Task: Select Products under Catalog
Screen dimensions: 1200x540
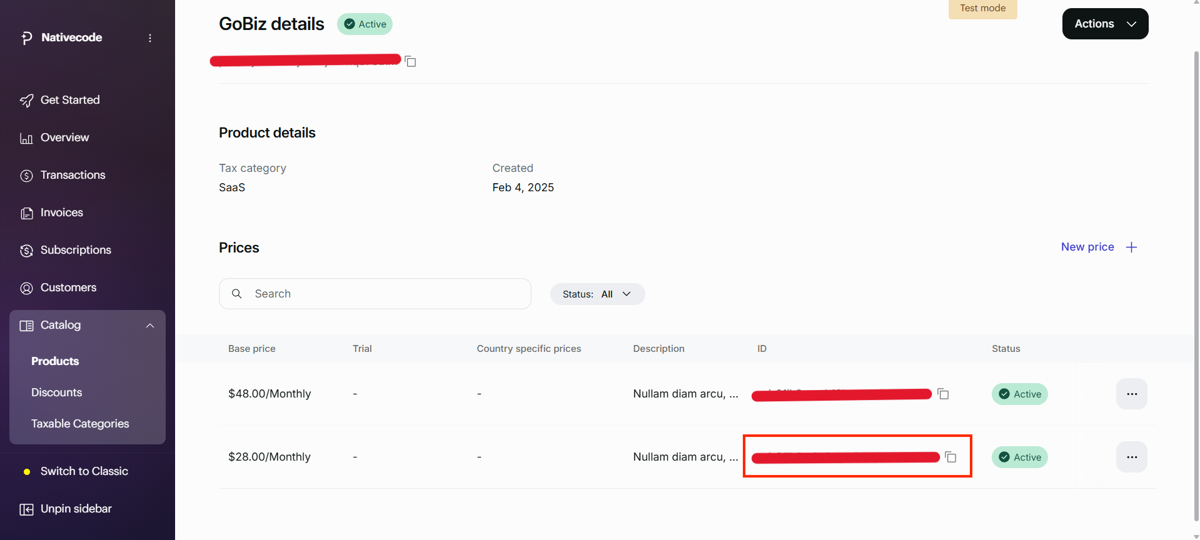Action: point(55,361)
